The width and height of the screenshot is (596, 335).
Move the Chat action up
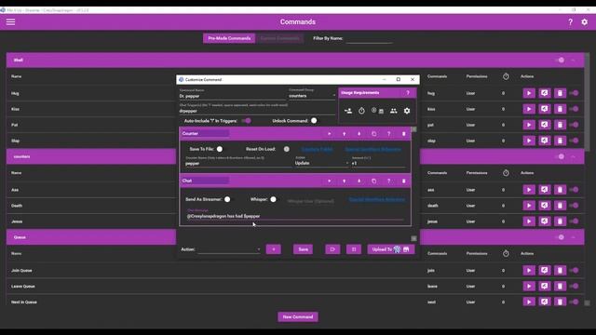coord(344,181)
